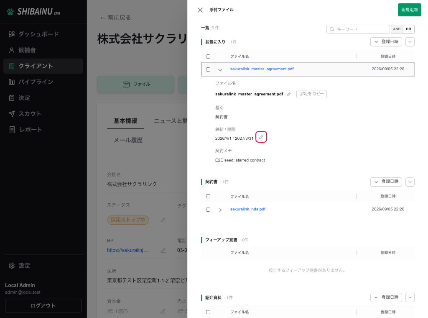Check the sakuralink_master_agreement.pdf row checkbox
428x318 pixels.
208,69
